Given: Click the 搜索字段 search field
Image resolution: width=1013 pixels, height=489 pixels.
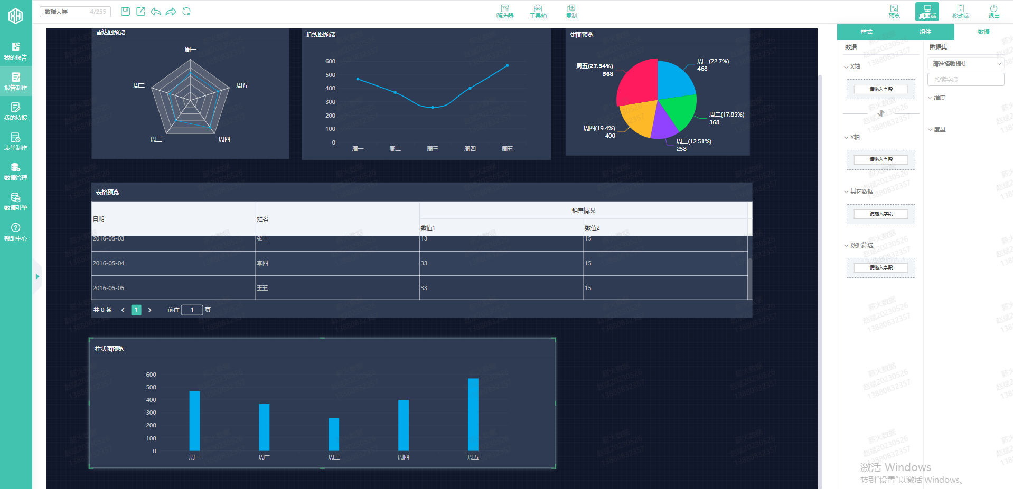Looking at the screenshot, I should point(966,80).
